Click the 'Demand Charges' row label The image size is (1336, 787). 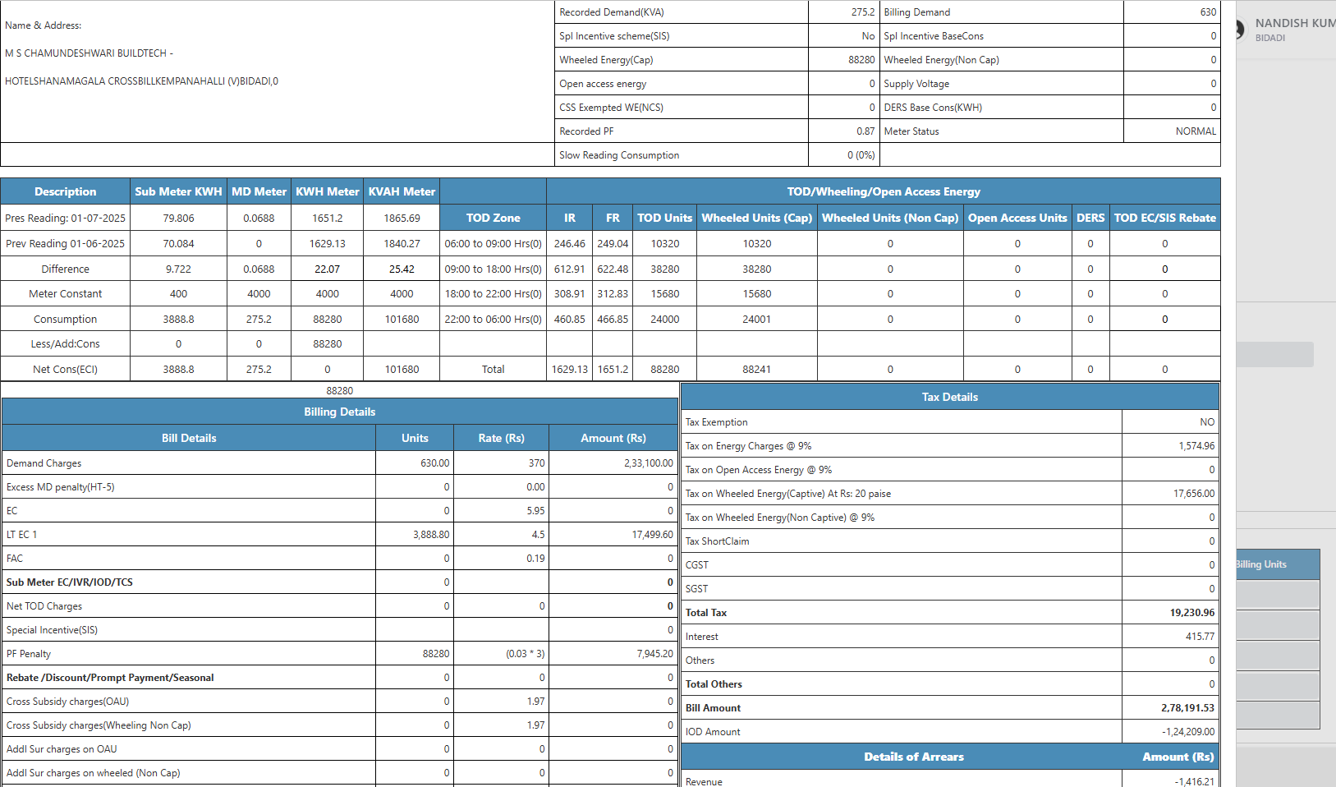click(x=44, y=463)
